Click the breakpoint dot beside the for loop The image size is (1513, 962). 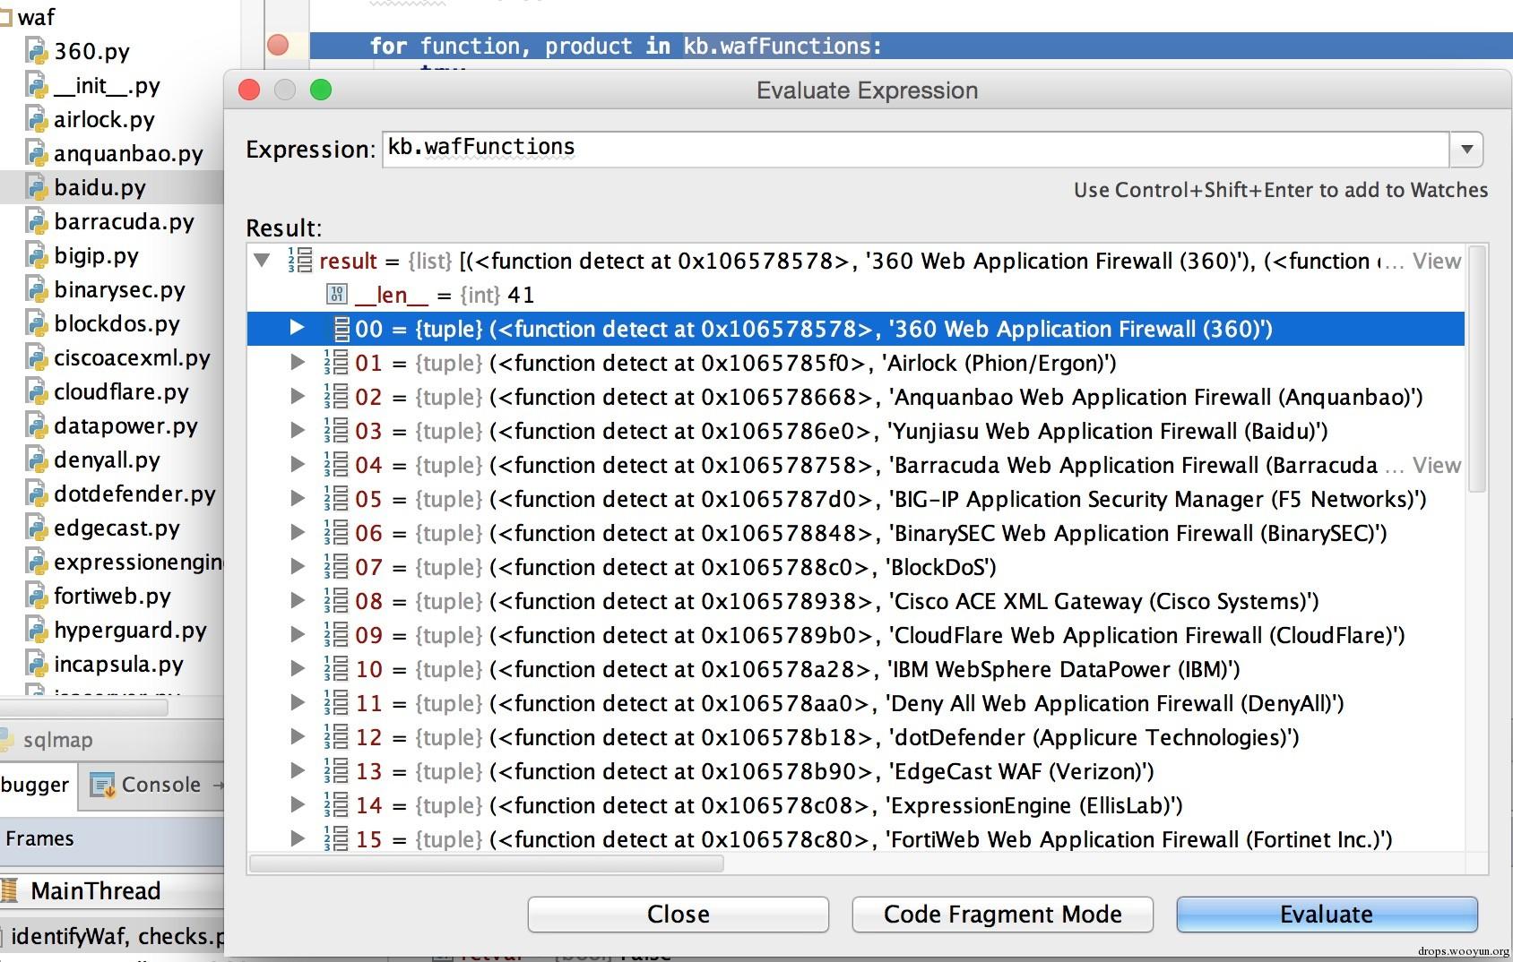click(x=278, y=45)
